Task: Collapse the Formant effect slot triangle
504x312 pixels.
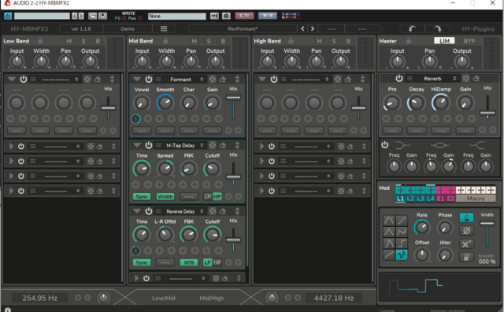Action: pyautogui.click(x=137, y=79)
